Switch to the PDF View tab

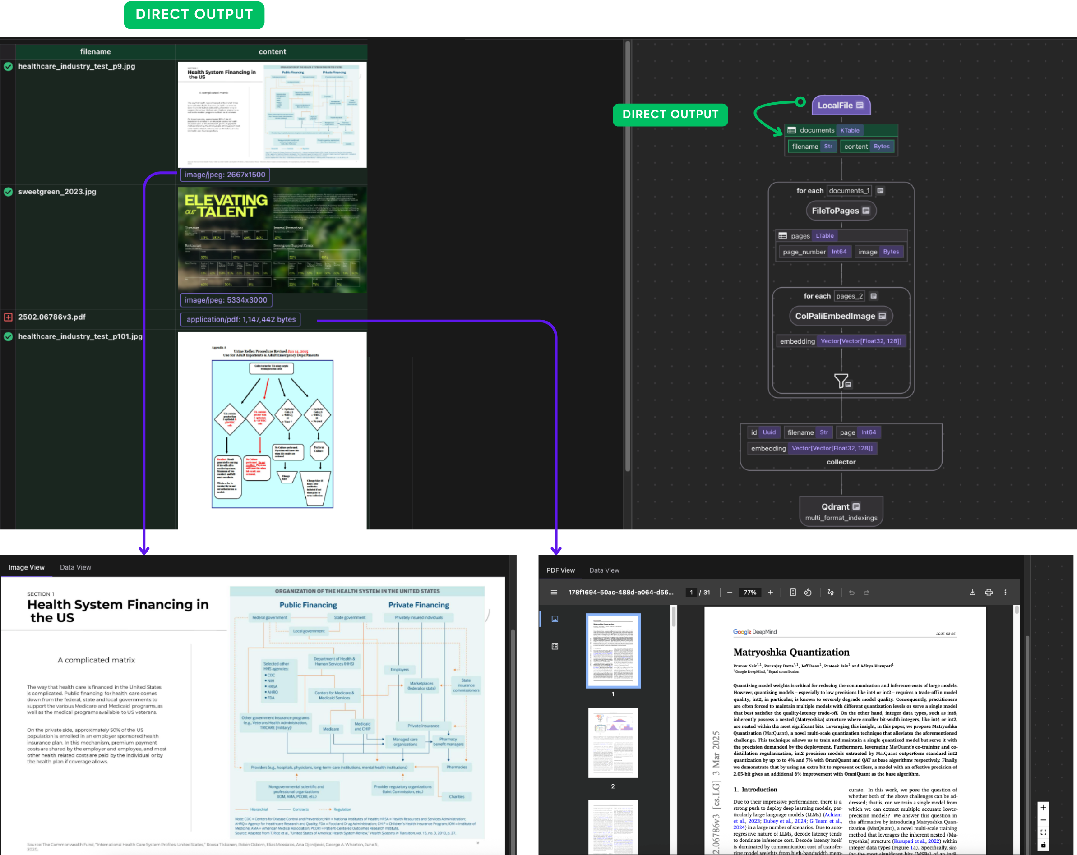pyautogui.click(x=560, y=570)
